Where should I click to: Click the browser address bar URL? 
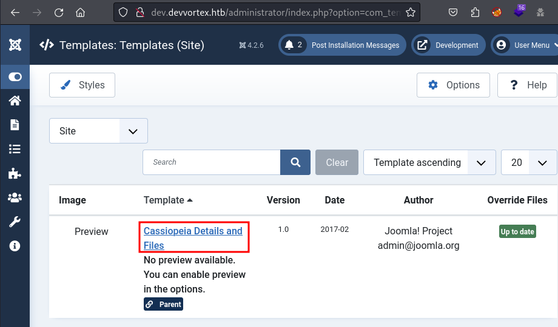[x=276, y=13]
